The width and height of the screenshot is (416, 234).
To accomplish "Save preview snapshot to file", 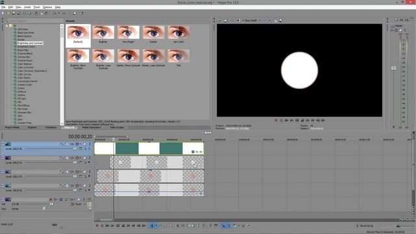I will click(280, 20).
